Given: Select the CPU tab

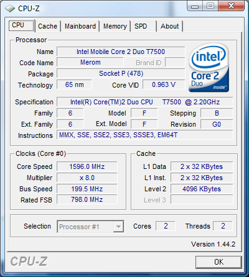Looking at the screenshot, I should coord(21,25).
